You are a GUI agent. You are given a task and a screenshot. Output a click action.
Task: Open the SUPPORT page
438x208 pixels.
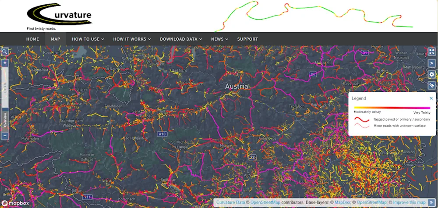click(247, 39)
